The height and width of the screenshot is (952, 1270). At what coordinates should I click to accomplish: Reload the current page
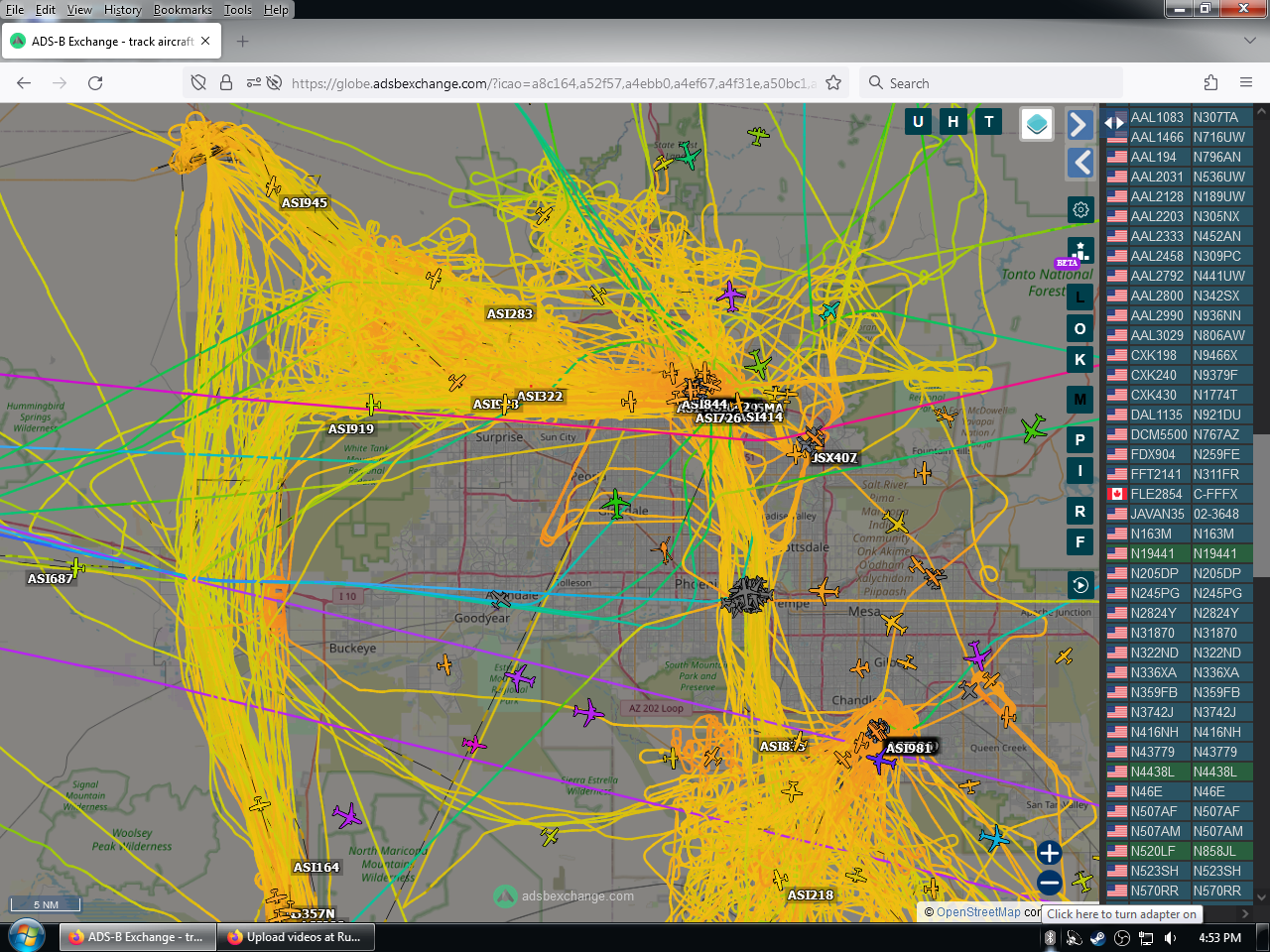point(95,83)
